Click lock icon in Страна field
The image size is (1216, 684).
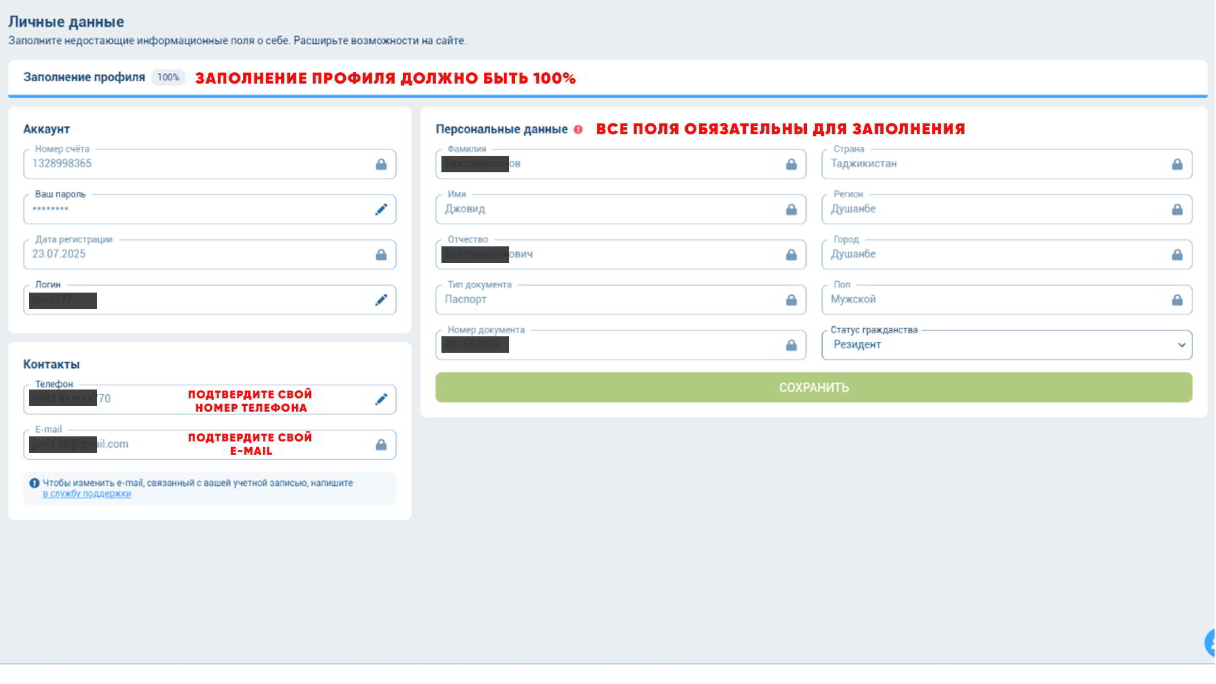click(x=1177, y=165)
